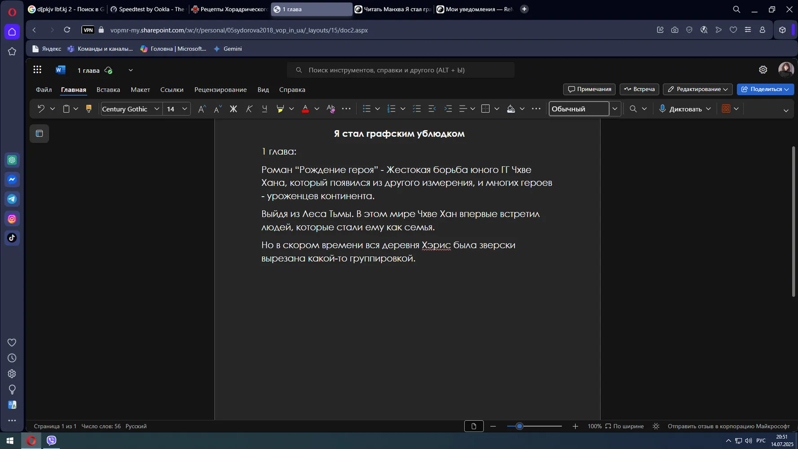Open the font size 14 dropdown
798x449 pixels.
[x=184, y=109]
